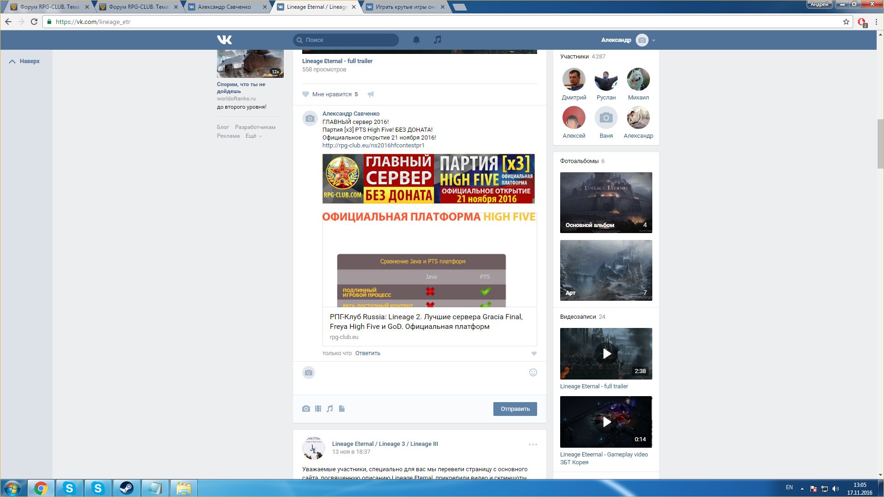Open music note icon in VK header

438,40
